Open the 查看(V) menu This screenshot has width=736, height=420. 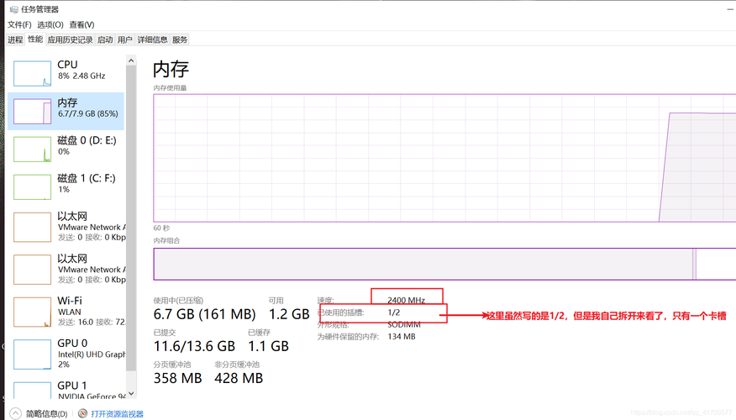pyautogui.click(x=81, y=24)
